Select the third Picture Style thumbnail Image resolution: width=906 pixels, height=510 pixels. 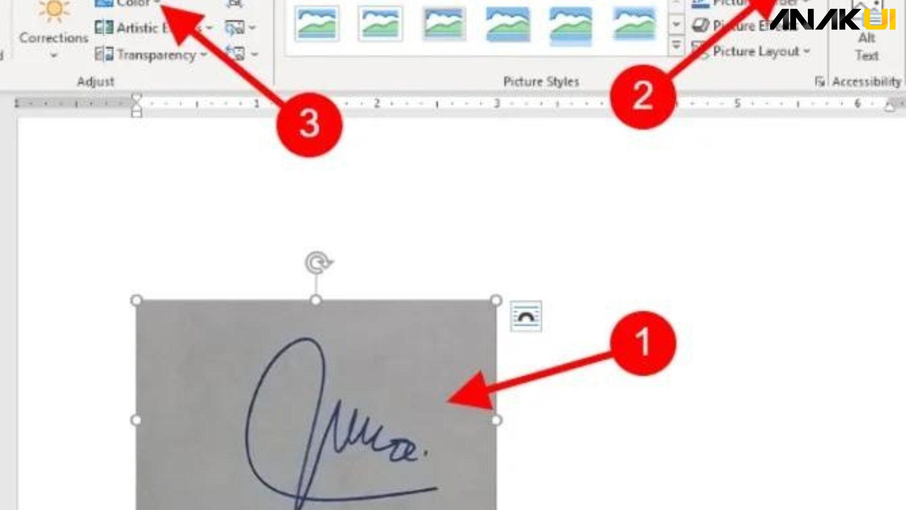coord(444,24)
